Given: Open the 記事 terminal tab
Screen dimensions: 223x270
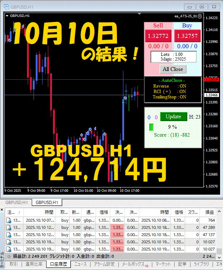Looking at the screenshot, I should point(182,264).
